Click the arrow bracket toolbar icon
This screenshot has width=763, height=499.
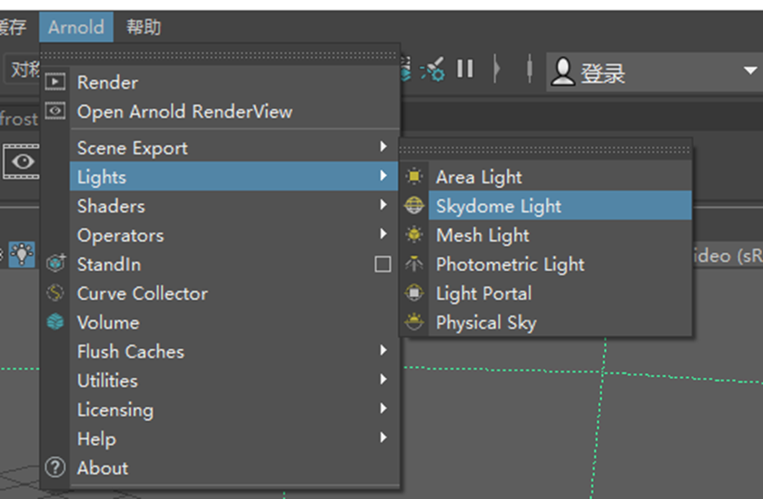coord(496,69)
